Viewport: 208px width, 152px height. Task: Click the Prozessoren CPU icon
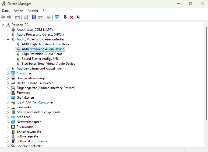point(13,127)
